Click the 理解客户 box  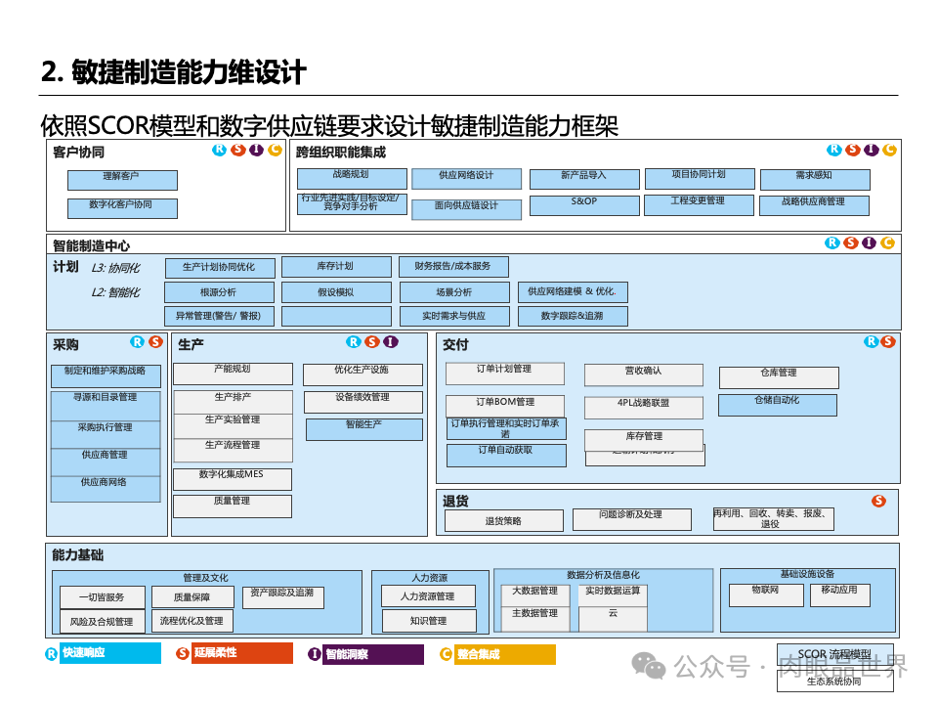pyautogui.click(x=123, y=180)
